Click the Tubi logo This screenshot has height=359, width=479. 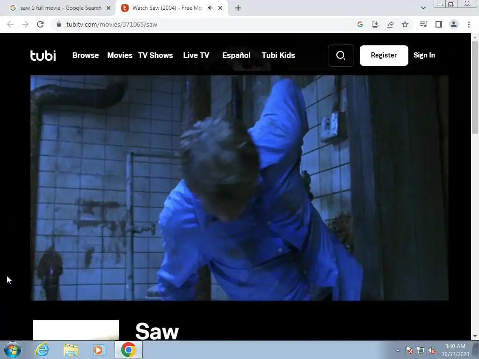pos(43,56)
